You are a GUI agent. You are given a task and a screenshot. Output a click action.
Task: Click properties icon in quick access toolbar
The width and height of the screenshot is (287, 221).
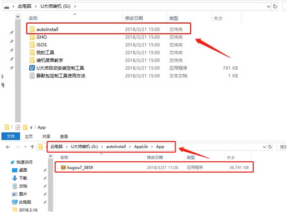coord(18,127)
